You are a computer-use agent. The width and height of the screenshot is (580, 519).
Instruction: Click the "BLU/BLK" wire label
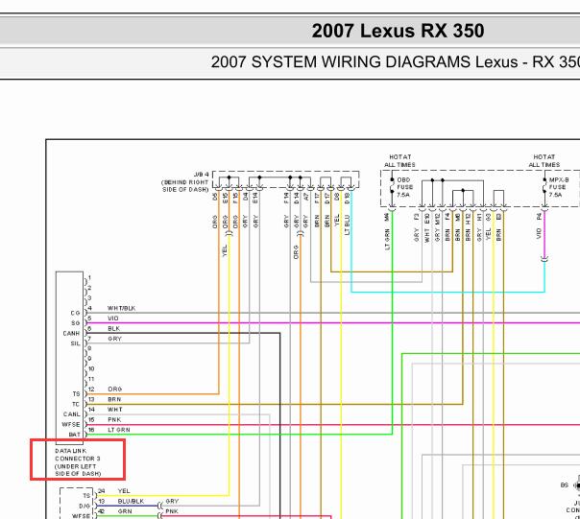tap(131, 502)
